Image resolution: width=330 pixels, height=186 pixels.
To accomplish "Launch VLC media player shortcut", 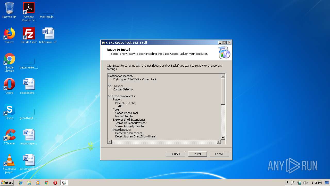I will 9,164.
